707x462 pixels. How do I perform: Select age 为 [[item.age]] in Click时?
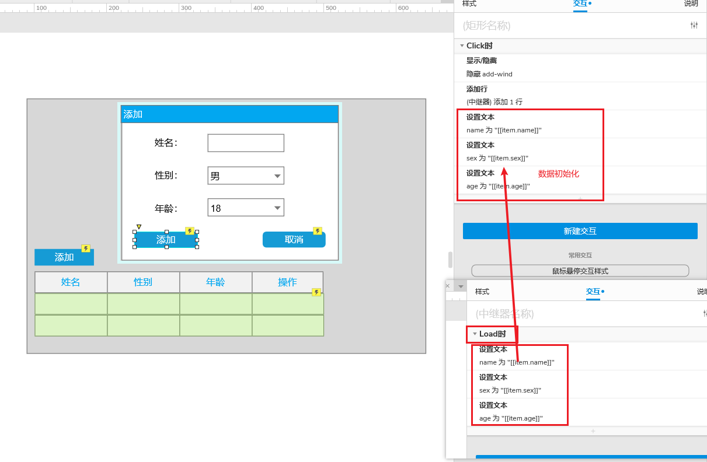(498, 186)
